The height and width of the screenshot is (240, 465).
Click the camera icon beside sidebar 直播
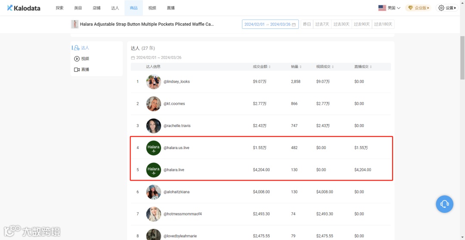pos(77,70)
